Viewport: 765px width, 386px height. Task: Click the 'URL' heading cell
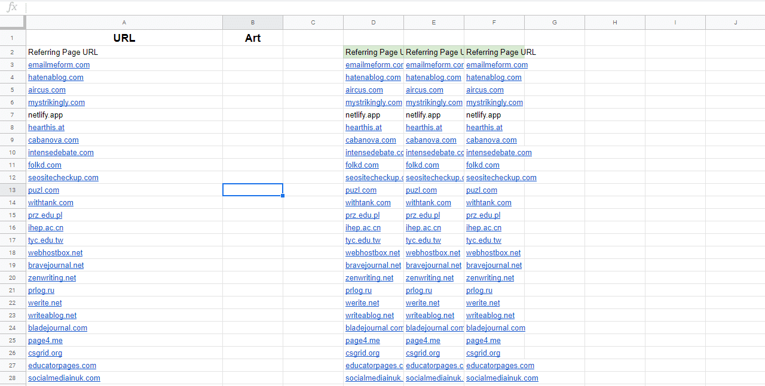coord(124,38)
